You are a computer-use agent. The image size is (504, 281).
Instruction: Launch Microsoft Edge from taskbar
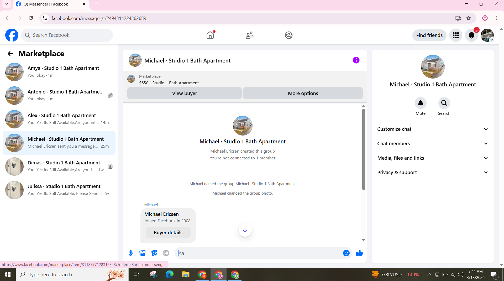pyautogui.click(x=170, y=274)
